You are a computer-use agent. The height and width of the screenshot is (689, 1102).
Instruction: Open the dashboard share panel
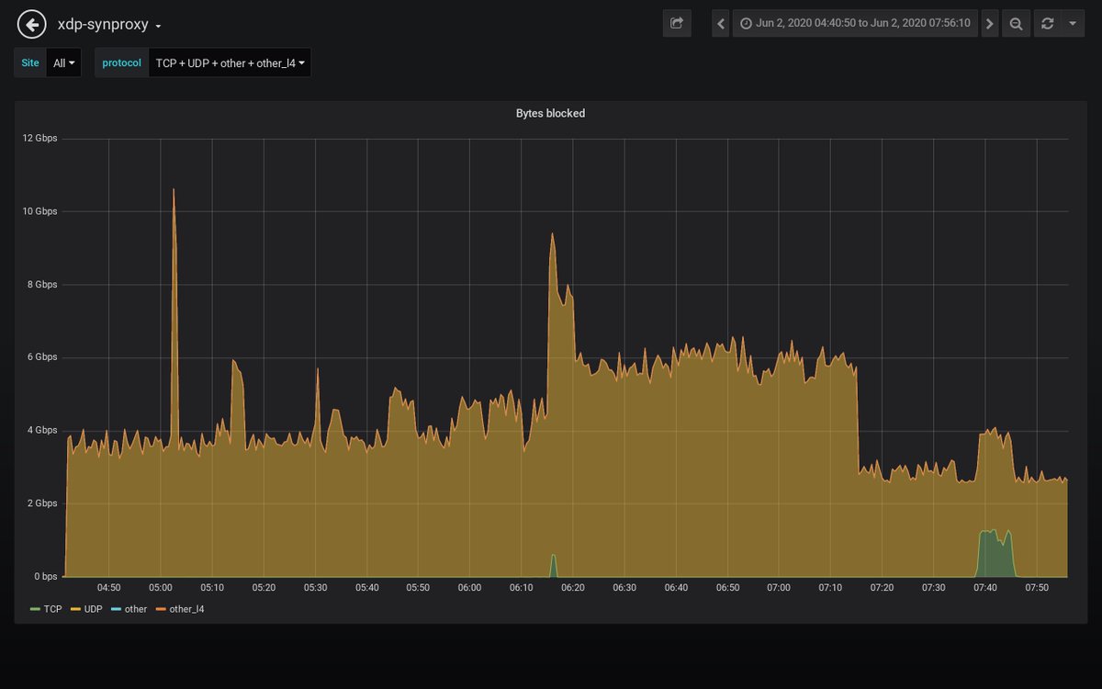[677, 23]
